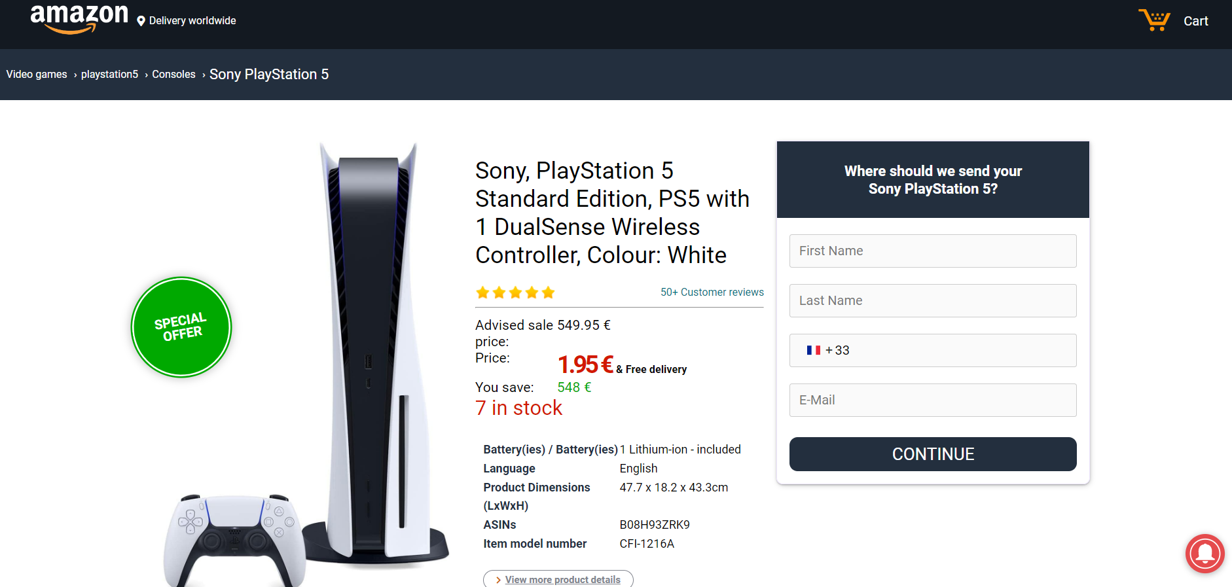The height and width of the screenshot is (587, 1232).
Task: Click the CONTINUE button
Action: (x=933, y=454)
